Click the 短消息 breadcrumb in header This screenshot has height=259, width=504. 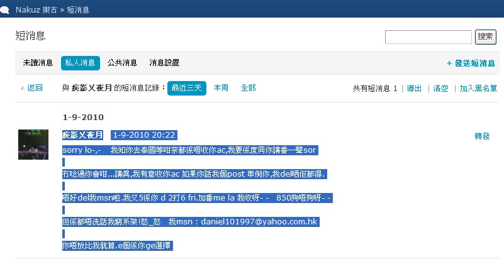pos(77,9)
